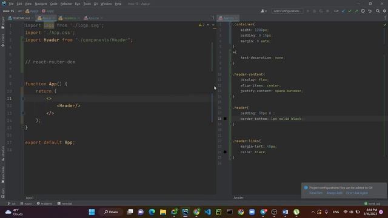Open File Explorer from the taskbar
The width and height of the screenshot is (388, 218).
163,212
